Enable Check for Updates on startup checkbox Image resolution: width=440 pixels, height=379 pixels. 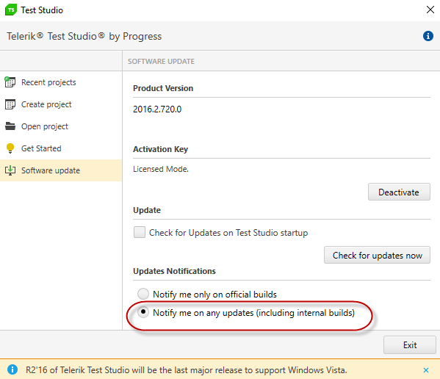(x=139, y=232)
